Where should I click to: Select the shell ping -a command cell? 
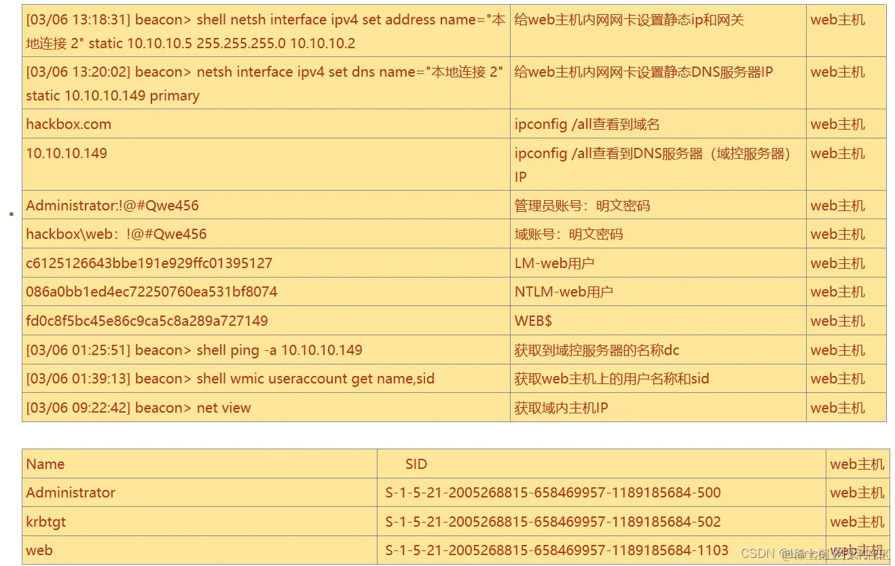point(266,350)
